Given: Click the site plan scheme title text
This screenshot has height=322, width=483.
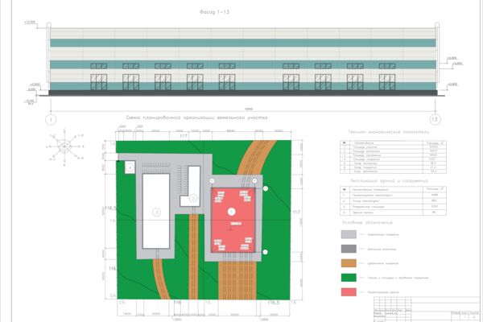Looking at the screenshot, I should pos(197,118).
